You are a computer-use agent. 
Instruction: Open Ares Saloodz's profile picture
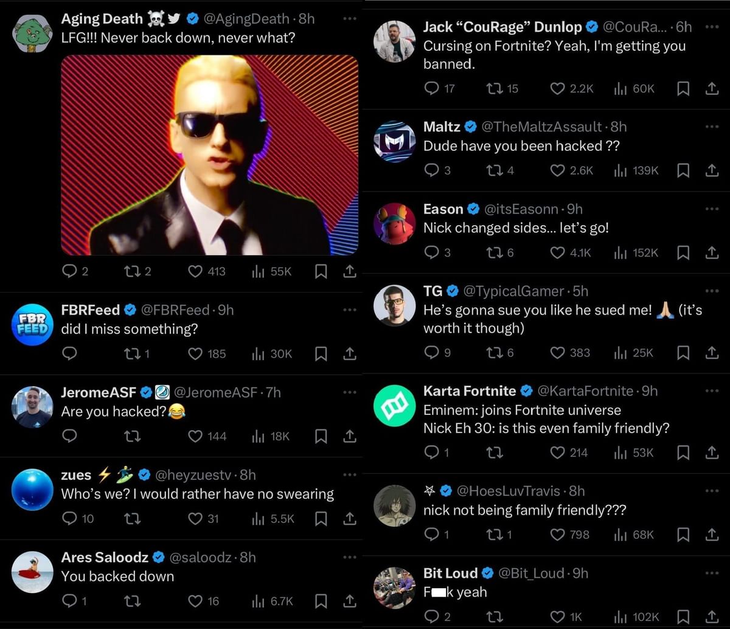coord(32,572)
